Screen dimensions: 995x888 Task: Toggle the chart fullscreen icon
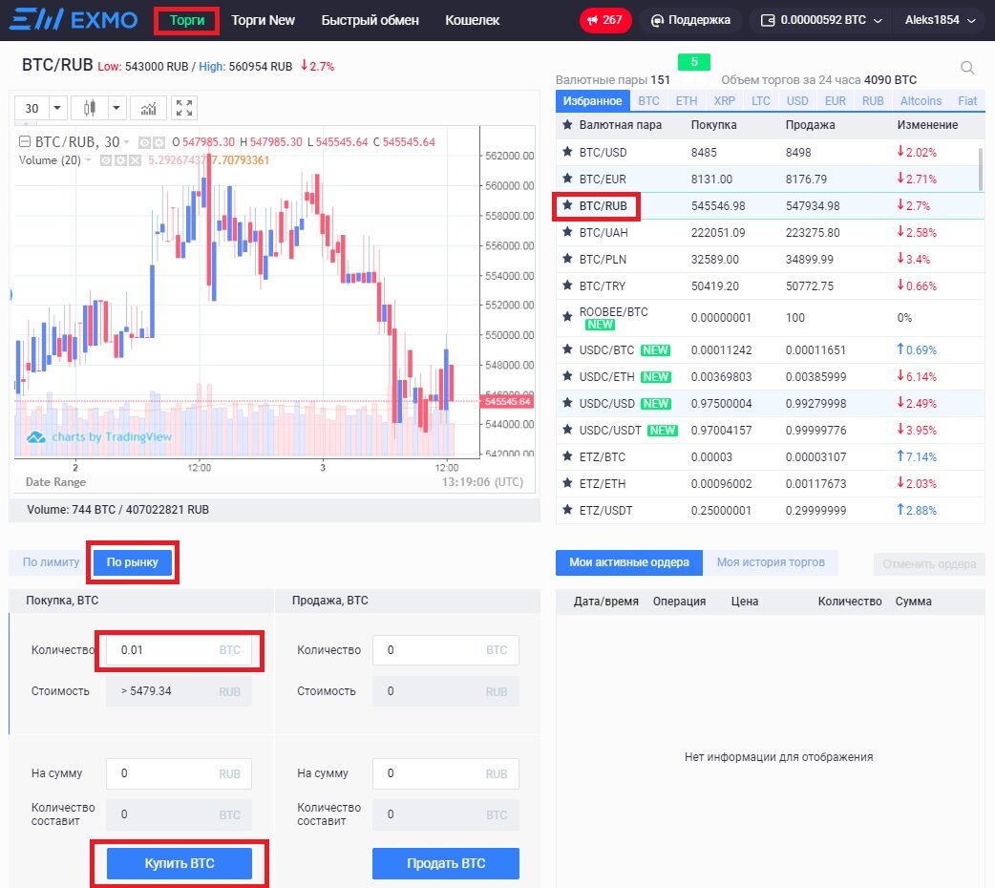tap(184, 108)
